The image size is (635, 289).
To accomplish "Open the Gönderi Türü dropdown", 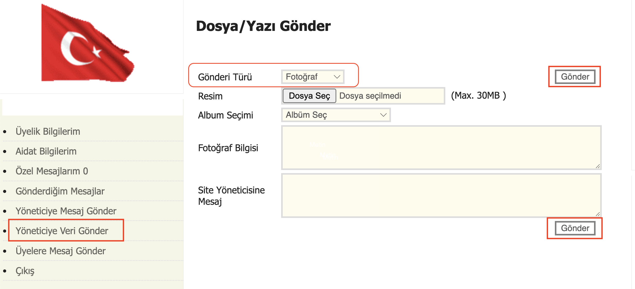I will tap(312, 77).
